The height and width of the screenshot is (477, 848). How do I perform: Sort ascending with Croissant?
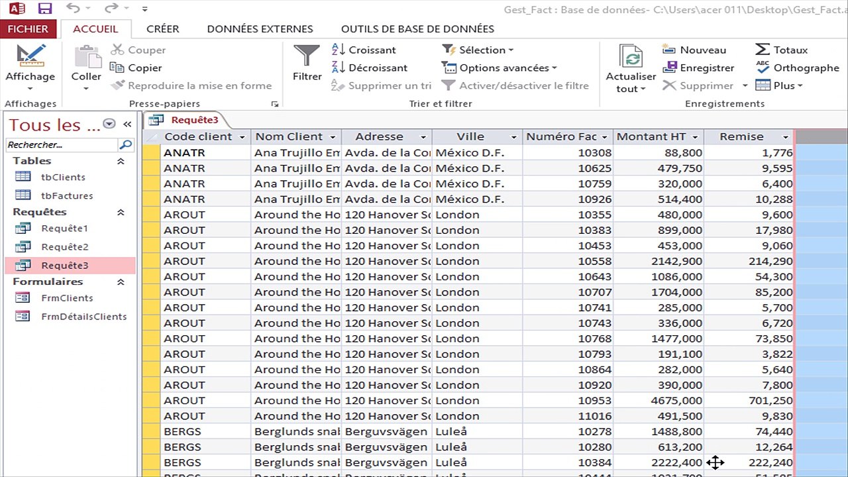[x=363, y=50]
